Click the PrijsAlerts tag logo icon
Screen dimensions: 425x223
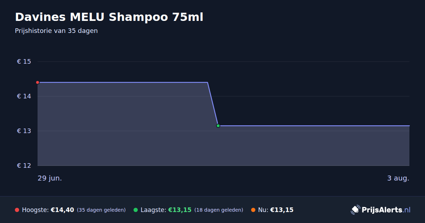355,210
